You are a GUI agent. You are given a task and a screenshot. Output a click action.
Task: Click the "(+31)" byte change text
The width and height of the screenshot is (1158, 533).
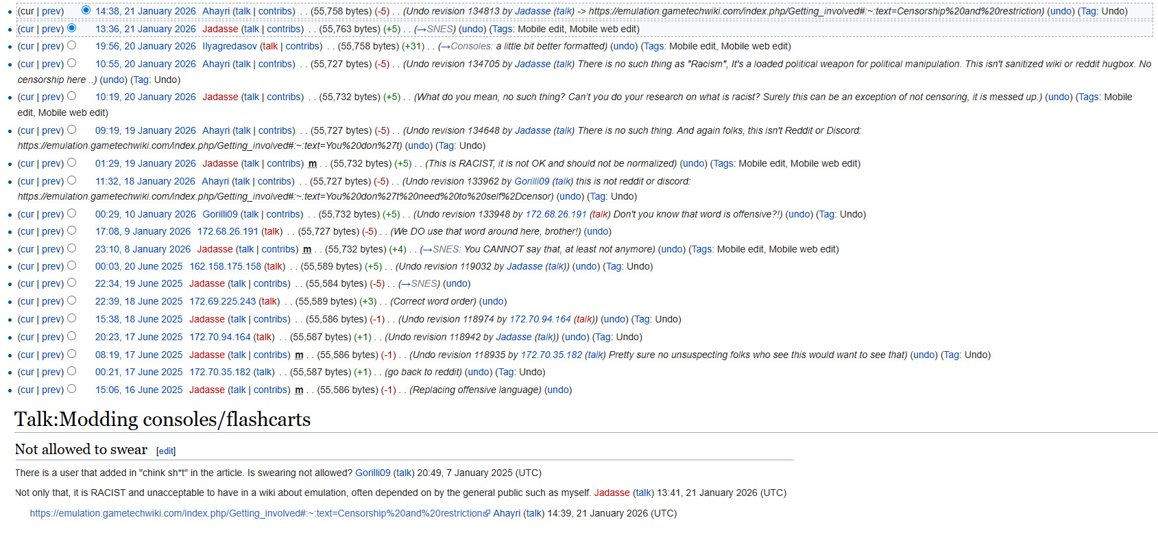click(x=413, y=46)
